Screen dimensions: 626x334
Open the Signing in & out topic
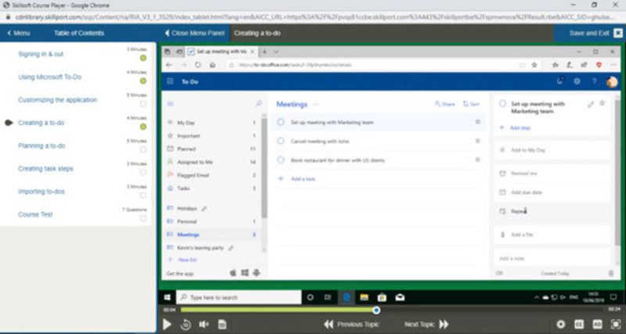pos(41,54)
